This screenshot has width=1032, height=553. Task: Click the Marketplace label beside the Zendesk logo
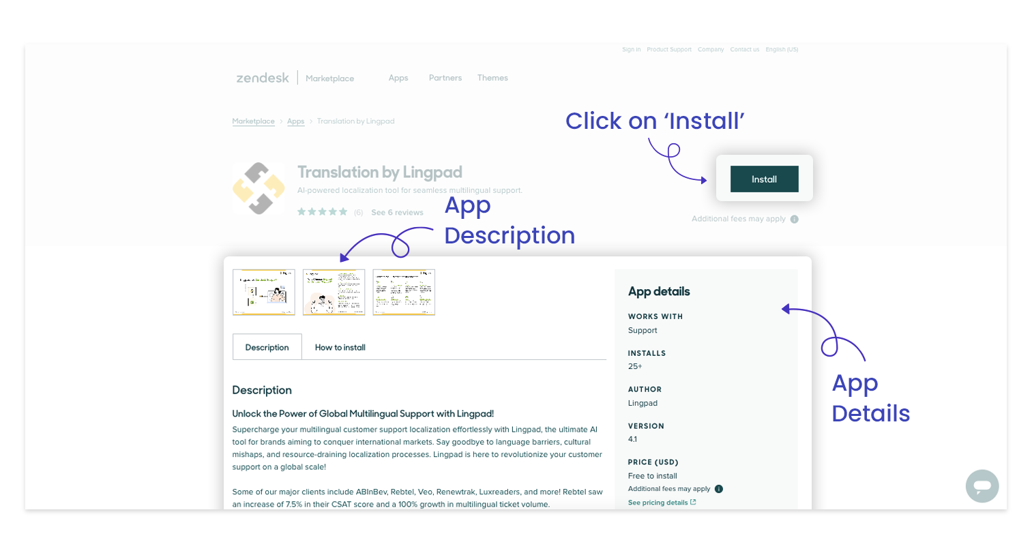click(x=330, y=78)
